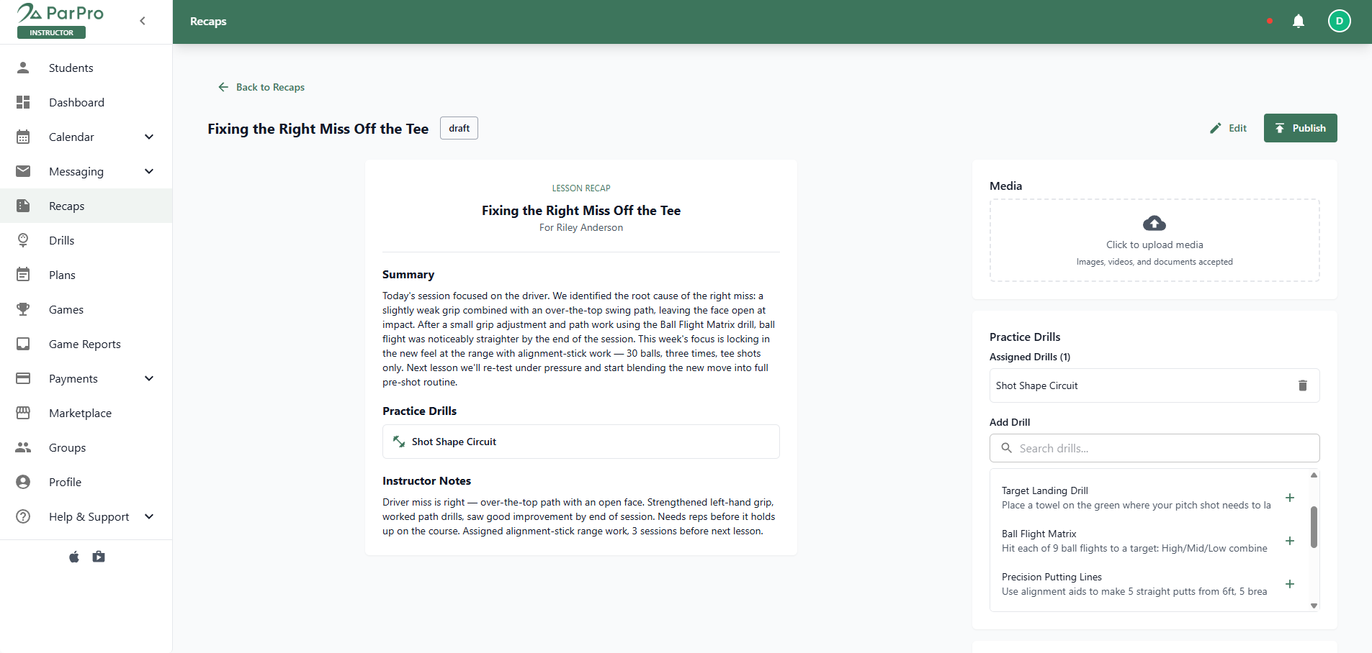This screenshot has width=1372, height=653.
Task: Expand the Messaging submenu chevron
Action: point(149,171)
